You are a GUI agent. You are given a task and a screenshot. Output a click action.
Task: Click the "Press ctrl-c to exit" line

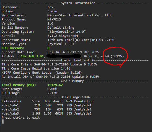[21, 118]
